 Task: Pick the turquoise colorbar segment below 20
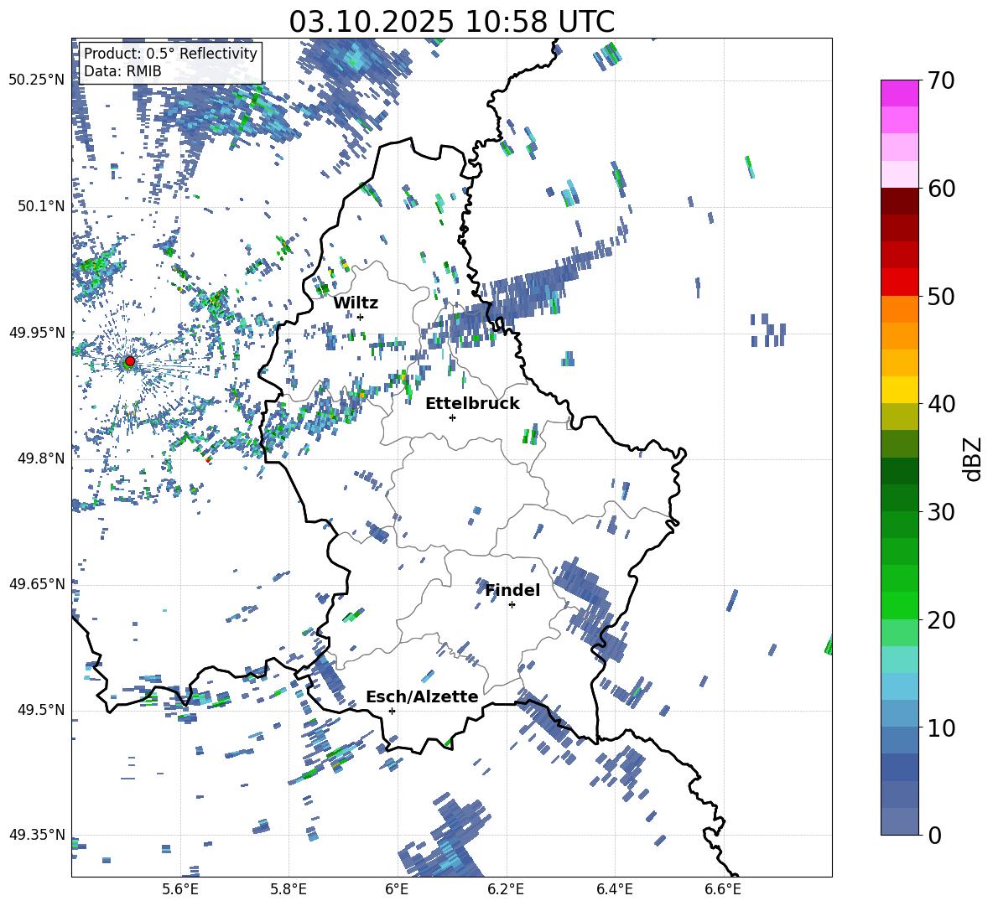(899, 660)
